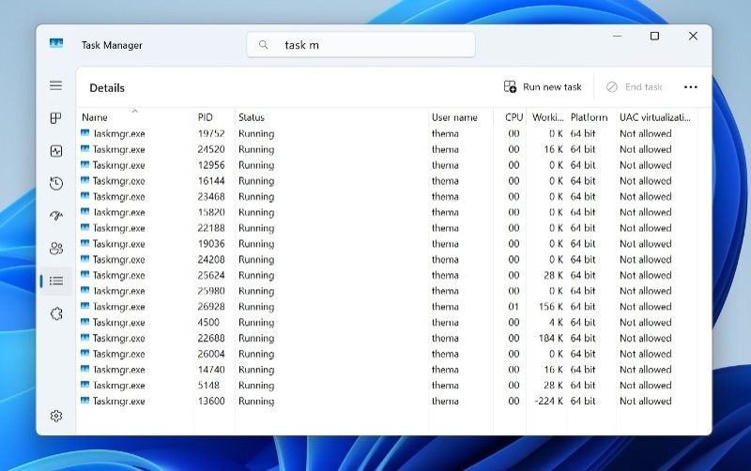Viewport: 751px width, 471px height.
Task: Sort the list by PID column header
Action: tap(206, 118)
